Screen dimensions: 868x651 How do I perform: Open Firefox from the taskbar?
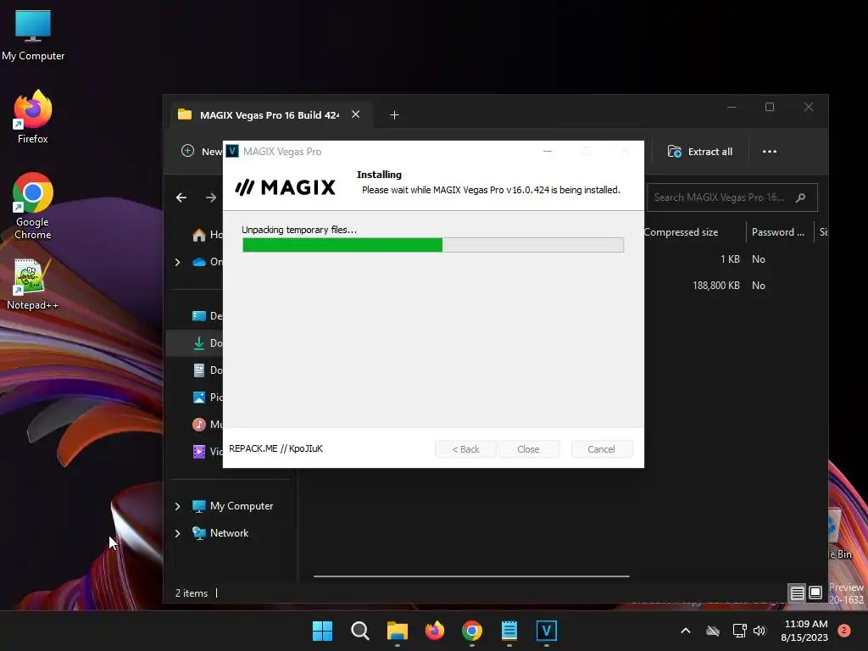coord(435,631)
